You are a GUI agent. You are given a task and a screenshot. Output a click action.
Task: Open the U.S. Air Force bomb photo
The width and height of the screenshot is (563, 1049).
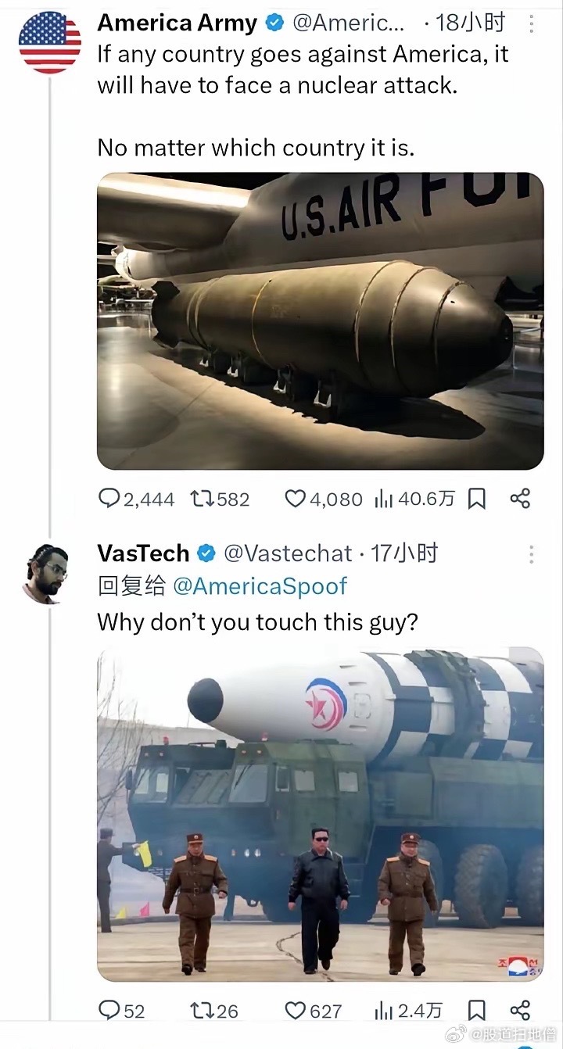pos(320,320)
